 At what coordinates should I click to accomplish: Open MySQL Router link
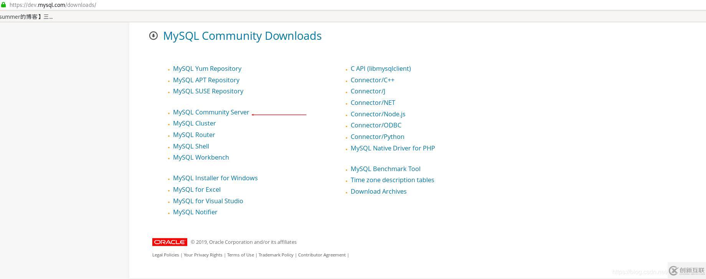click(194, 135)
